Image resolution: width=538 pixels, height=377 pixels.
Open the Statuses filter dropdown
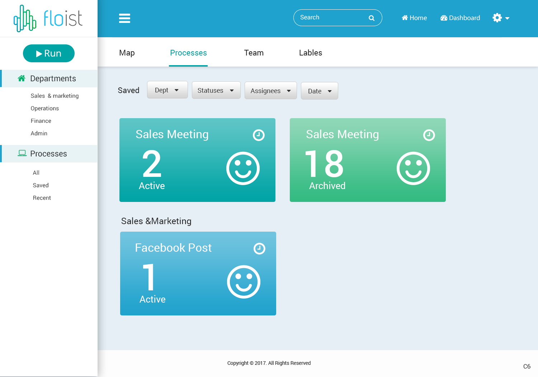216,91
